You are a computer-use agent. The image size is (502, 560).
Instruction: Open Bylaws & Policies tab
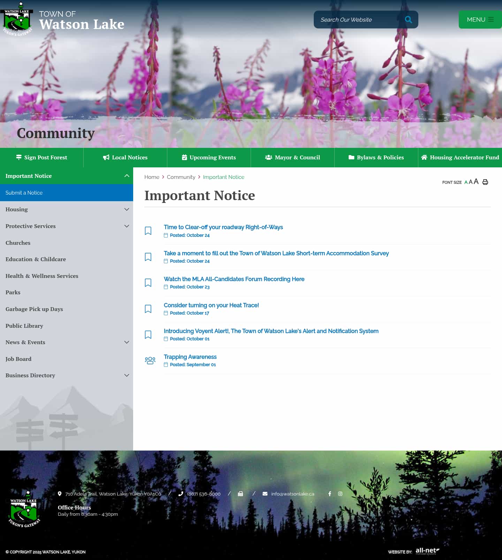pyautogui.click(x=376, y=158)
